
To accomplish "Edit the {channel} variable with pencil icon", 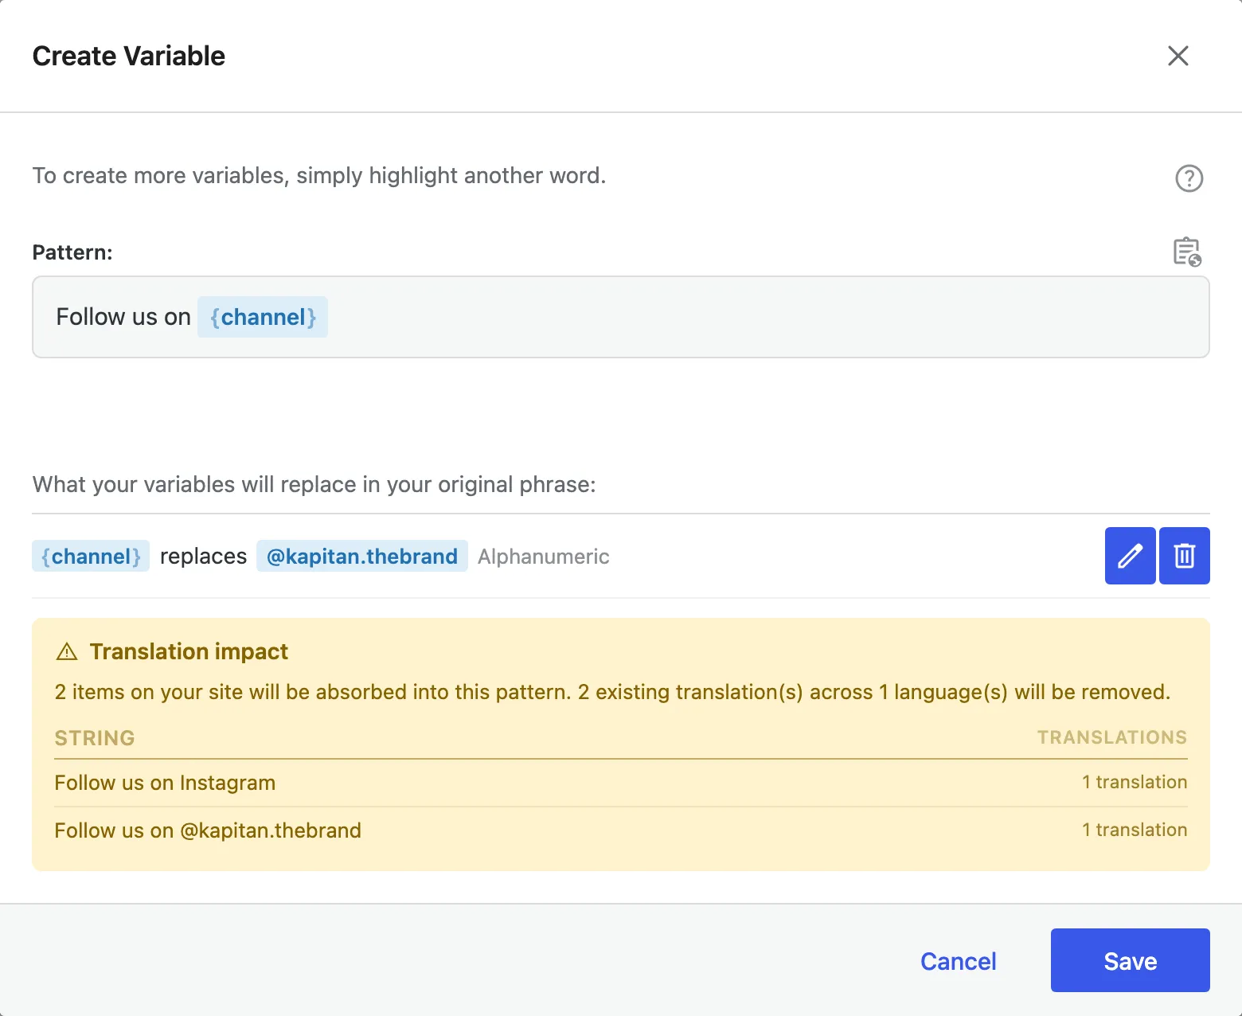I will [x=1130, y=556].
